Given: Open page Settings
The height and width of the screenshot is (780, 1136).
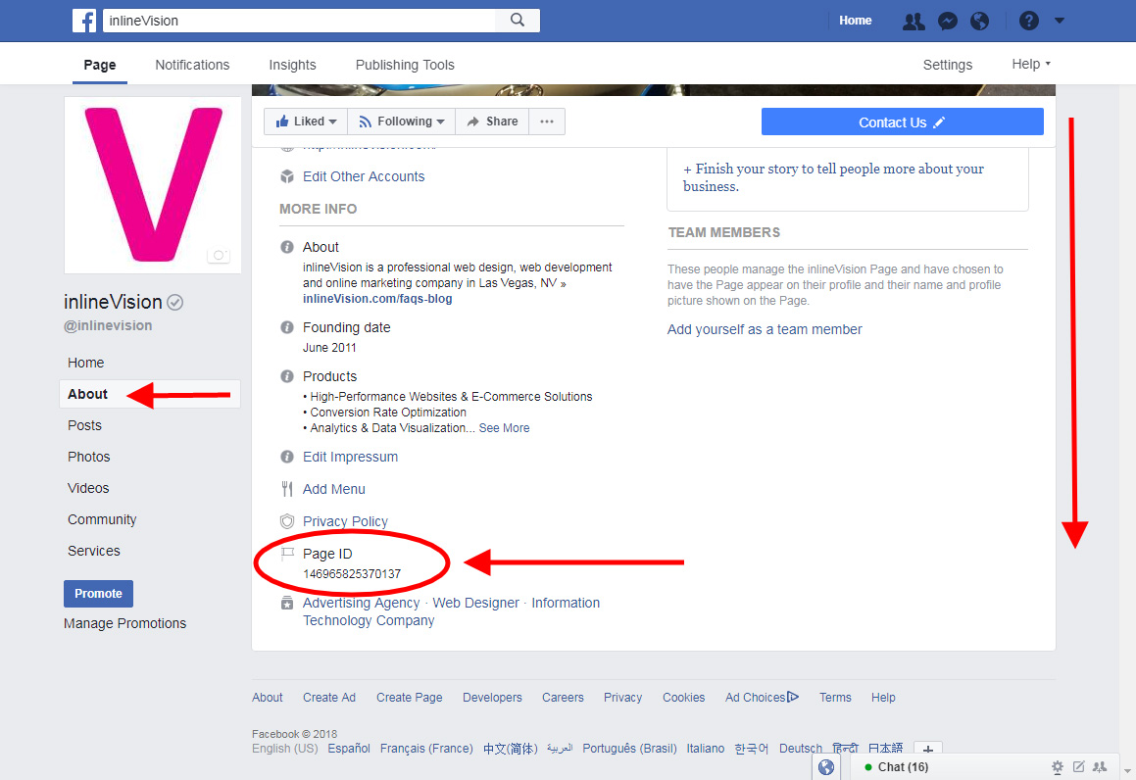Looking at the screenshot, I should [x=948, y=65].
